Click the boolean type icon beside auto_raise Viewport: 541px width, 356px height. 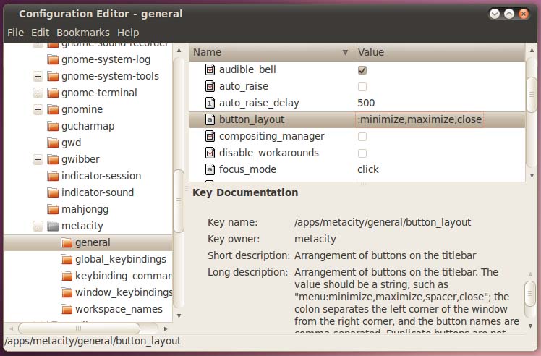(x=210, y=86)
